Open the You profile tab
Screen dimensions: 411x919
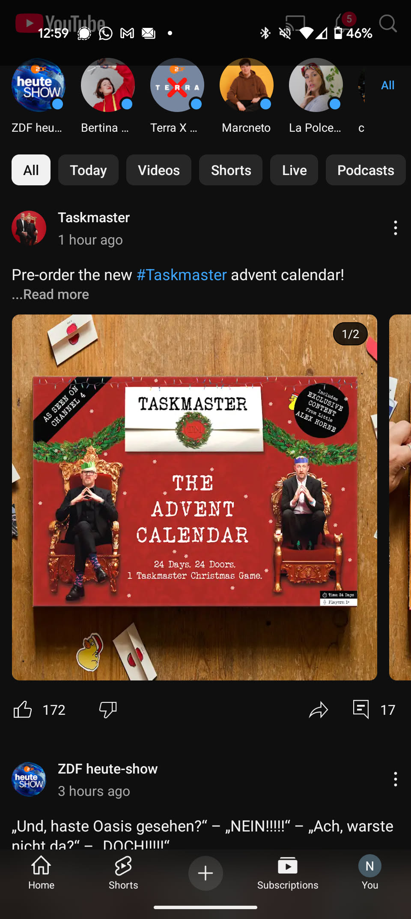[x=370, y=873]
